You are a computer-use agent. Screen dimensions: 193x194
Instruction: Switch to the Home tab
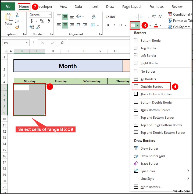tap(24, 7)
